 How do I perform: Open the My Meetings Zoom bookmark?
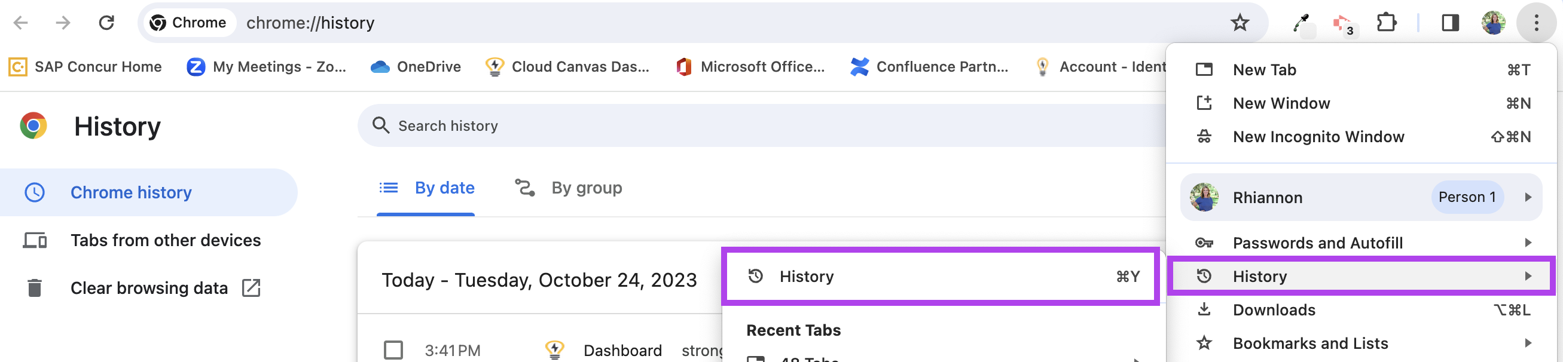click(x=266, y=67)
